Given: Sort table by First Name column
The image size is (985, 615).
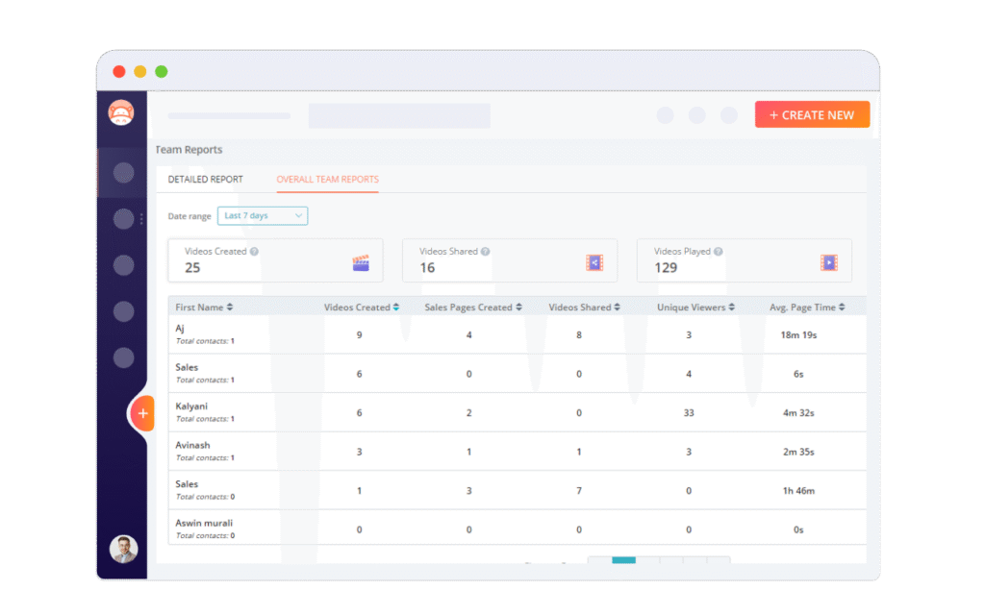Looking at the screenshot, I should pos(229,307).
